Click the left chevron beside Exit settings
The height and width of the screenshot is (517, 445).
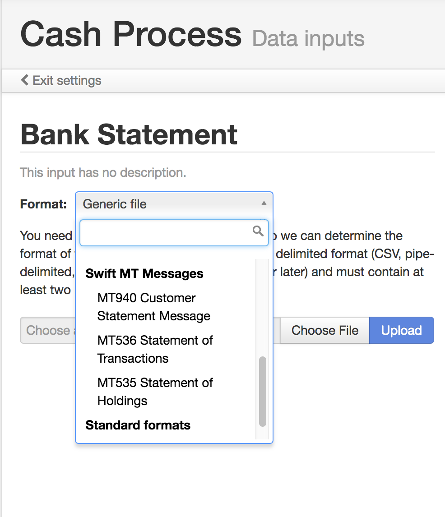click(24, 79)
